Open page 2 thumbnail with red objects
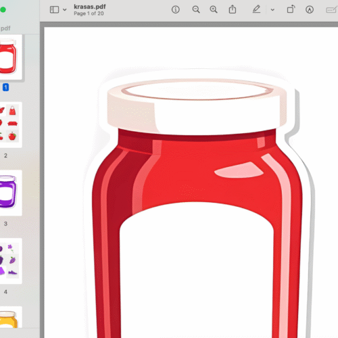Screen dimensions: 338x338 [x=10, y=125]
